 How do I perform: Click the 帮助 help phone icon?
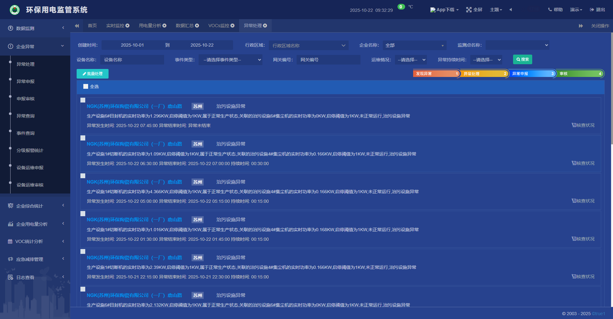(x=550, y=10)
